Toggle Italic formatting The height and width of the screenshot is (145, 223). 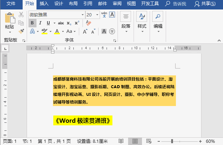(40, 23)
